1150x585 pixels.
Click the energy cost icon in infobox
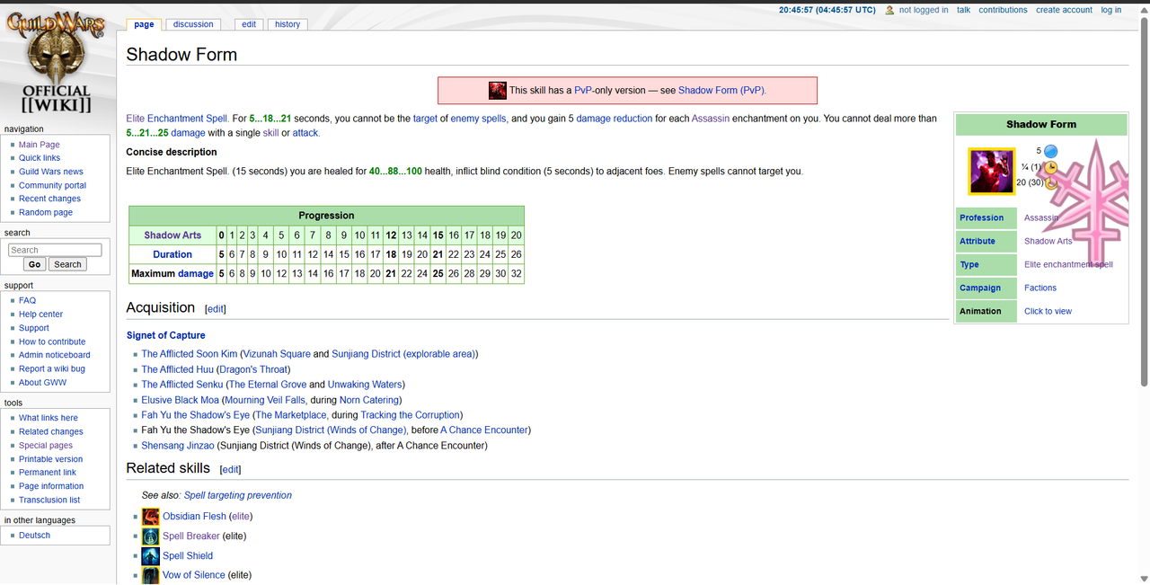pyautogui.click(x=1050, y=151)
